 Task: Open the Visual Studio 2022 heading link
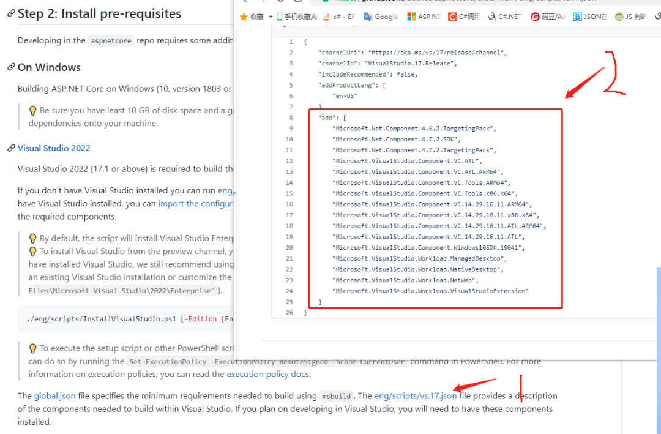54,148
